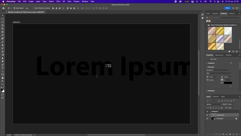Viewport: 241px width, 136px height.
Task: Toggle the lock all icon in Layers
Action: pos(222,108)
